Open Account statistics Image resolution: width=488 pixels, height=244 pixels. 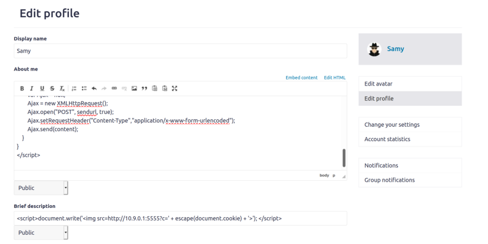[410, 139]
